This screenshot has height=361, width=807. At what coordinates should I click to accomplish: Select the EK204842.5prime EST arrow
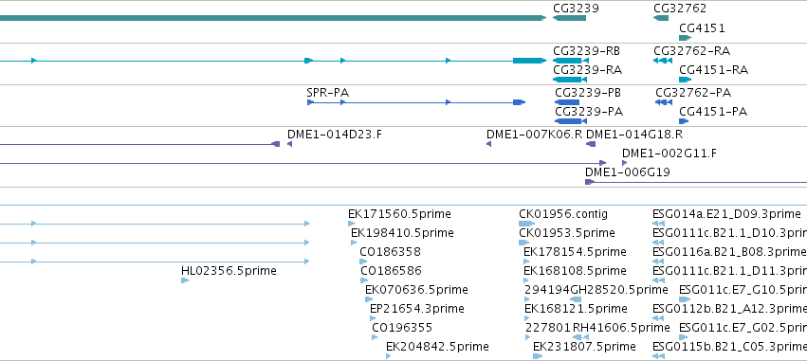pyautogui.click(x=388, y=356)
